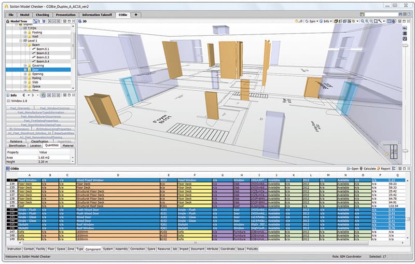Image resolution: width=415 pixels, height=264 pixels.
Task: Click the Calculate icon in COBie panel
Action: coord(365,169)
